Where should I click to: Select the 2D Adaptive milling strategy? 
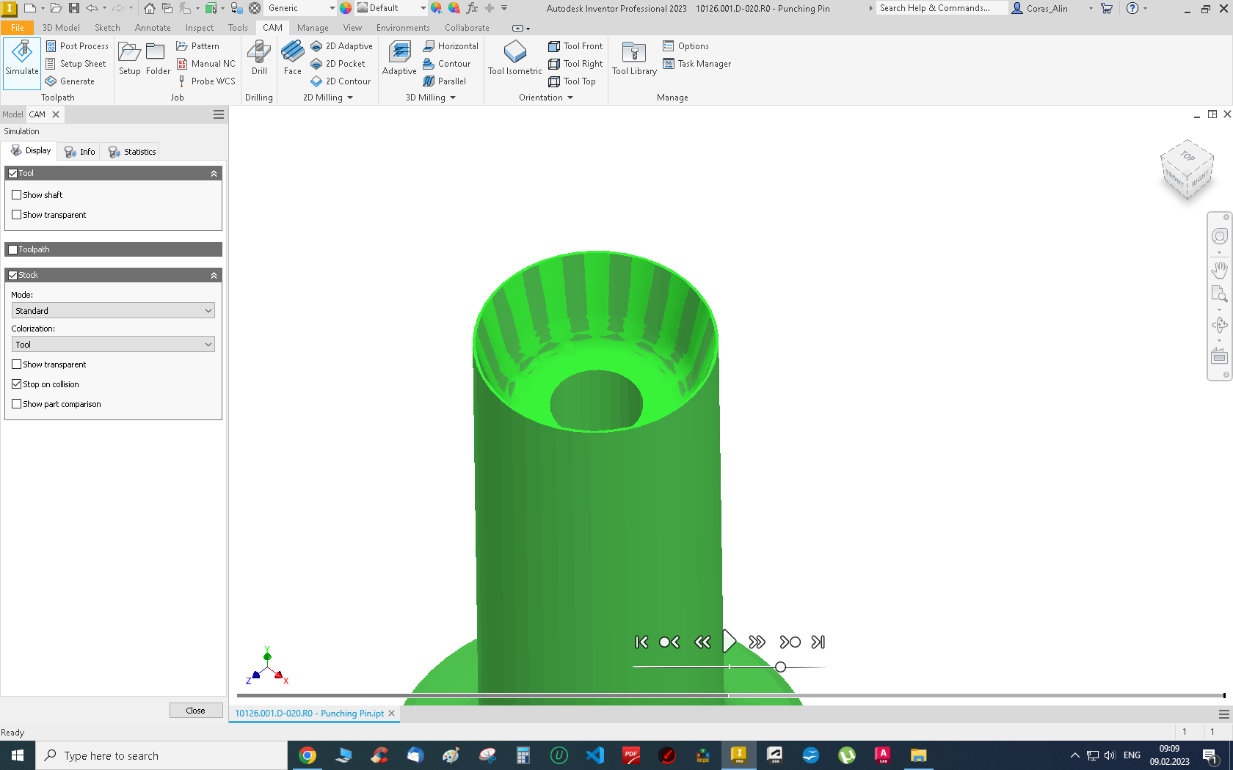341,45
